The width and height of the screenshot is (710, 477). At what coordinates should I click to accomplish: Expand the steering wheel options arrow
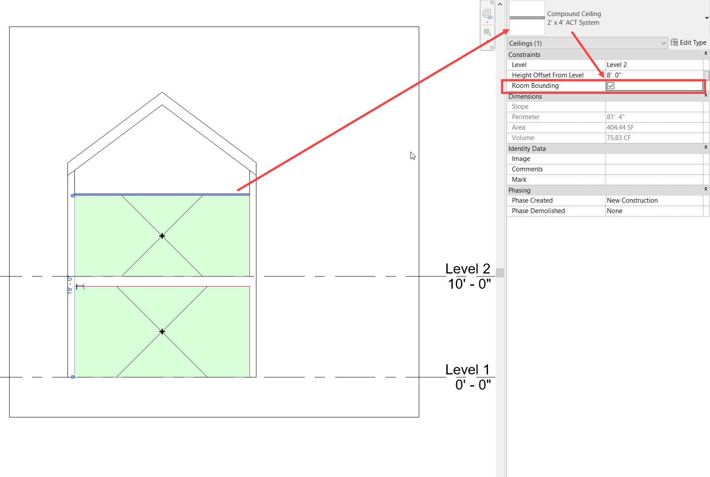click(487, 23)
